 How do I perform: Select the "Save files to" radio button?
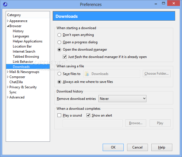click(59, 74)
